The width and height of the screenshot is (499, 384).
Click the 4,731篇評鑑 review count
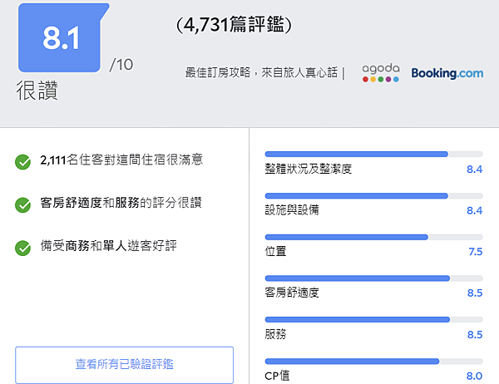(x=235, y=26)
